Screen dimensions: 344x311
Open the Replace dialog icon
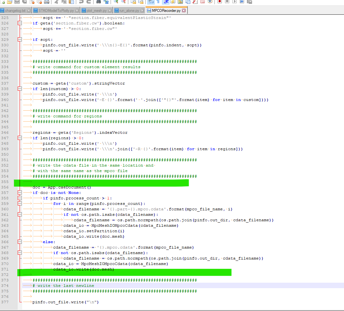tap(106, 2)
